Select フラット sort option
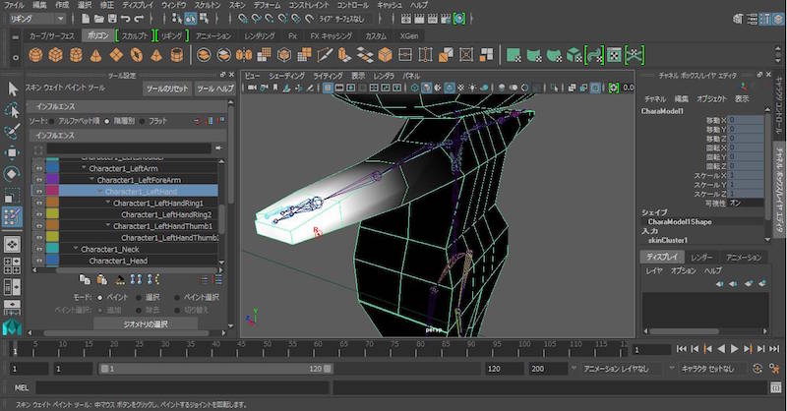Image resolution: width=787 pixels, height=411 pixels. [141, 120]
